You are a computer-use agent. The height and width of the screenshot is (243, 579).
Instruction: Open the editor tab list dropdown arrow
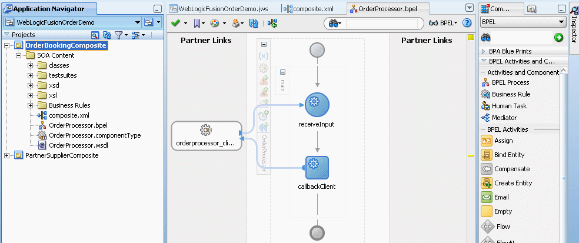pos(470,8)
